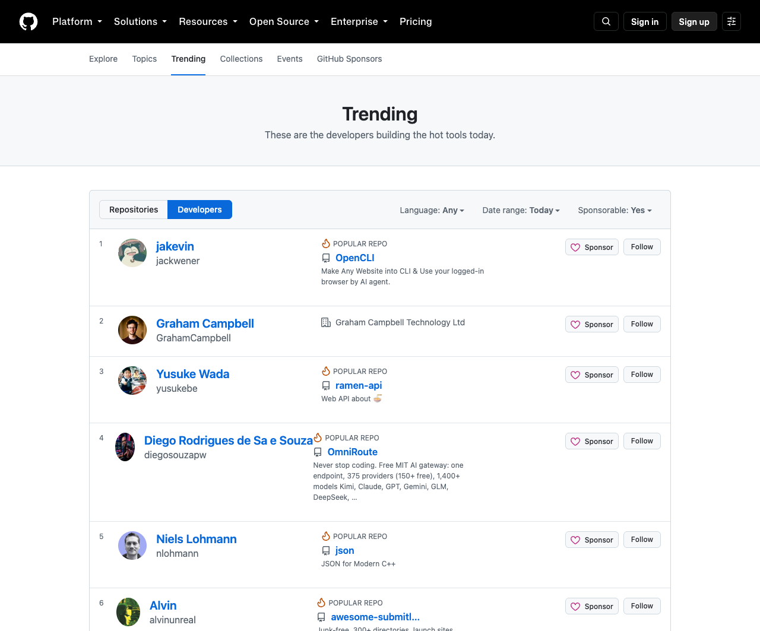Open the search magnifier button
This screenshot has height=631, width=760.
[x=606, y=21]
